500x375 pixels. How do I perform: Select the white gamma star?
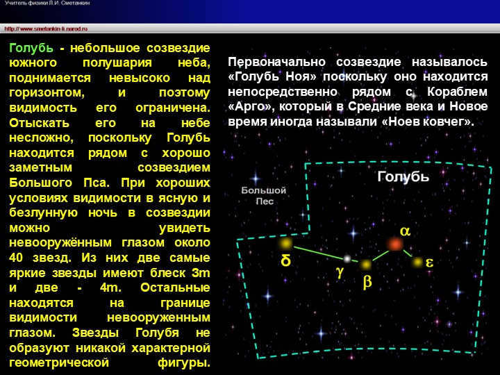pos(347,258)
